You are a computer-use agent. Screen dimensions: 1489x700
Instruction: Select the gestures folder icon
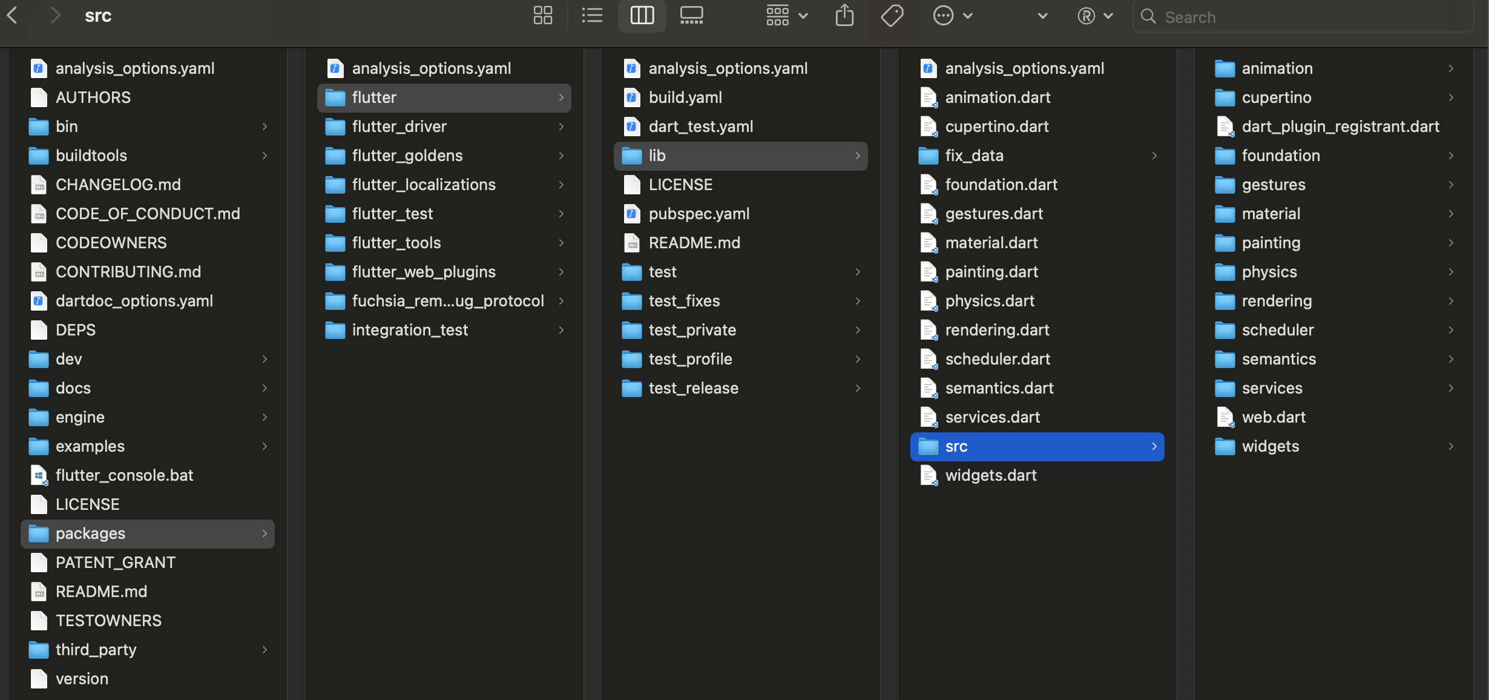[x=1225, y=185]
